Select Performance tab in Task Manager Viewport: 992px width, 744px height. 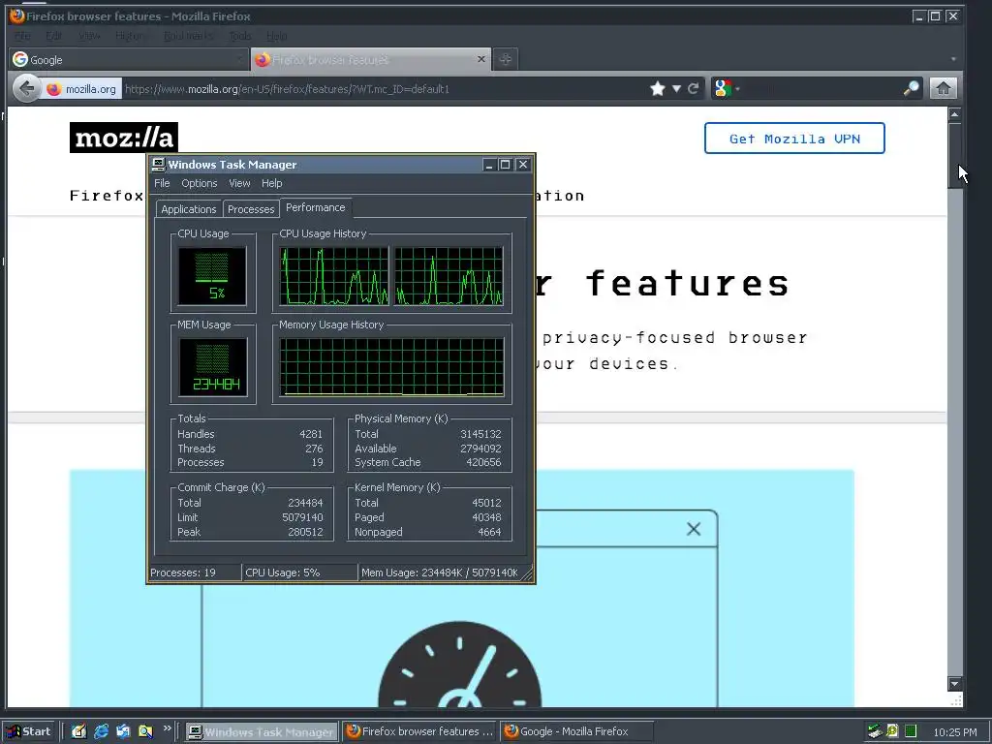pos(316,207)
